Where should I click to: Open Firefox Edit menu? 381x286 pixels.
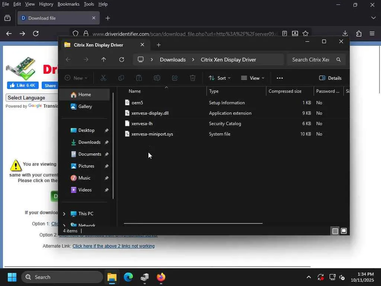point(17,4)
